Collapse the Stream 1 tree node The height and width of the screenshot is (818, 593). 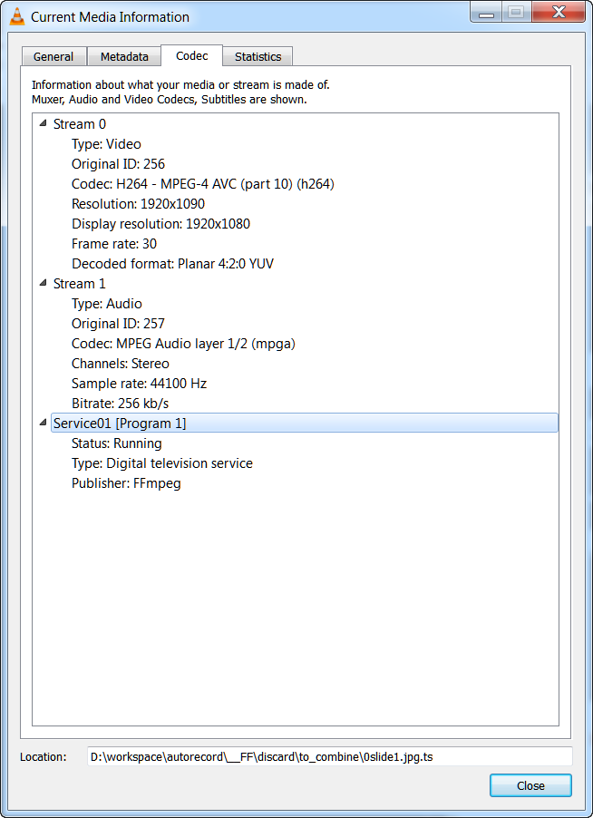[43, 283]
